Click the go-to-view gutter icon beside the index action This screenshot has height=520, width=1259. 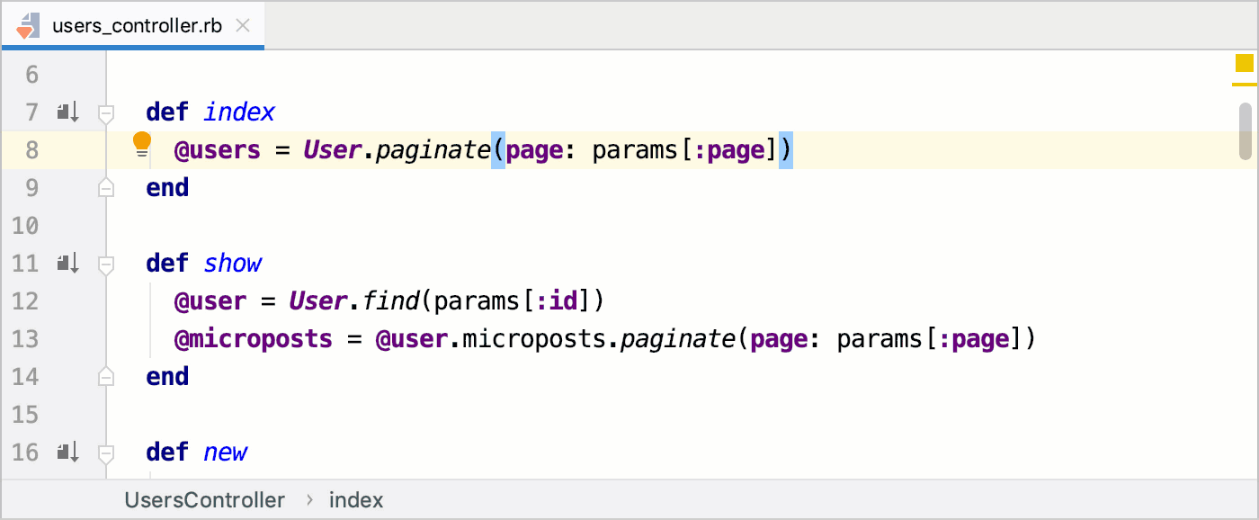pyautogui.click(x=67, y=112)
